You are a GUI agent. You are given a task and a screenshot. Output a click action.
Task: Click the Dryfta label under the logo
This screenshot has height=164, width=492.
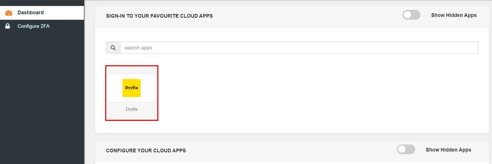pos(132,109)
